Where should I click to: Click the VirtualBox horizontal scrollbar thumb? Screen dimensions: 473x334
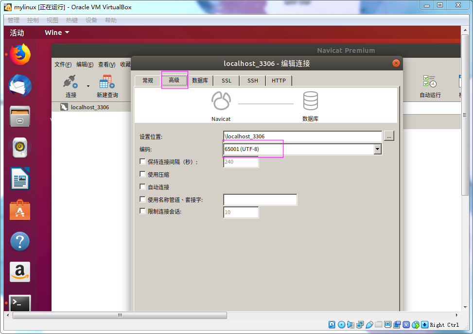point(120,315)
